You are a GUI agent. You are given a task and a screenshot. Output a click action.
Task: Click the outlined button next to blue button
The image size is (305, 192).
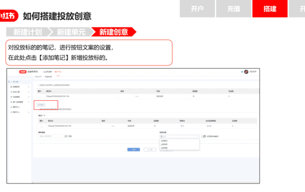click(x=150, y=149)
